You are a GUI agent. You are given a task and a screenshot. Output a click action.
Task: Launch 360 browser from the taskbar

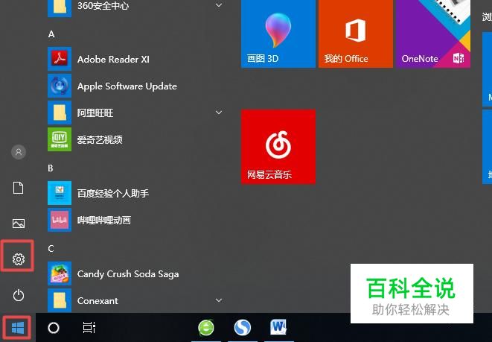tap(206, 328)
